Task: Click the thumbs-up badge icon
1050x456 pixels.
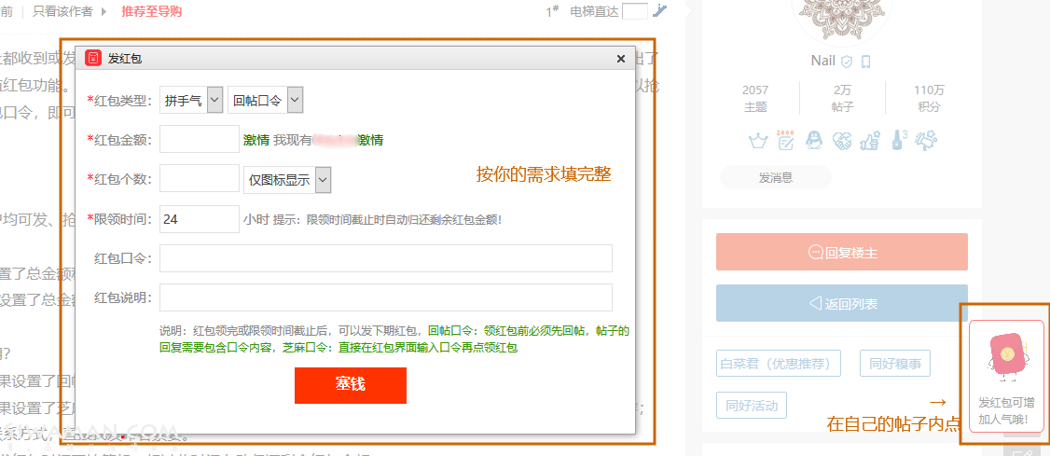Action: coord(870,141)
